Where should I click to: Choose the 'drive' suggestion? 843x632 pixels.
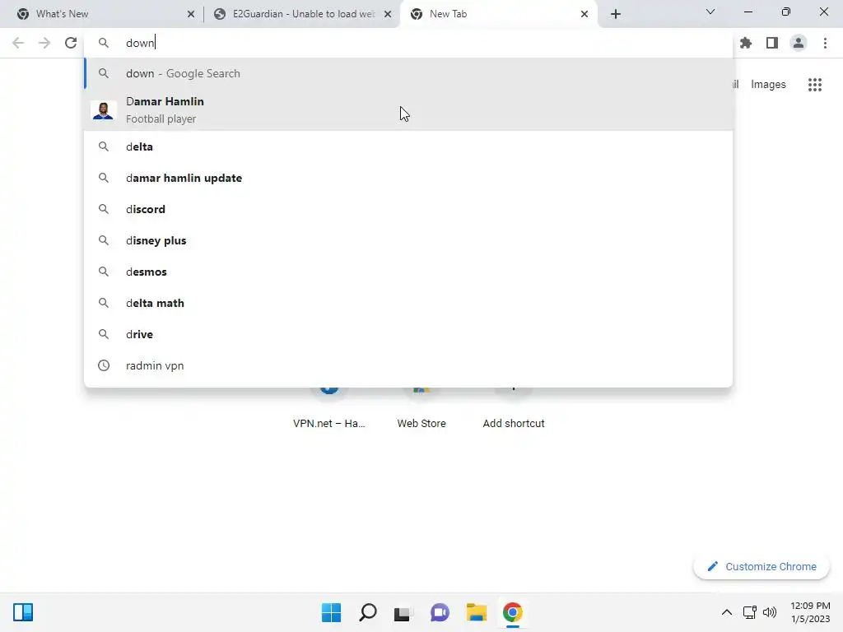[408, 334]
